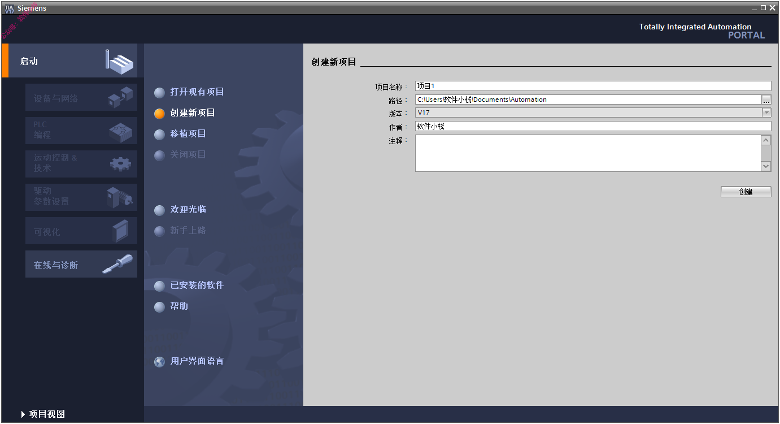
Task: Click the bullet beside 已安装的软件
Action: 160,285
